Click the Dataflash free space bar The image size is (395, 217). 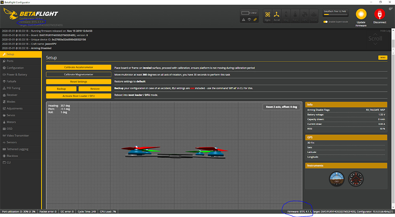click(335, 15)
